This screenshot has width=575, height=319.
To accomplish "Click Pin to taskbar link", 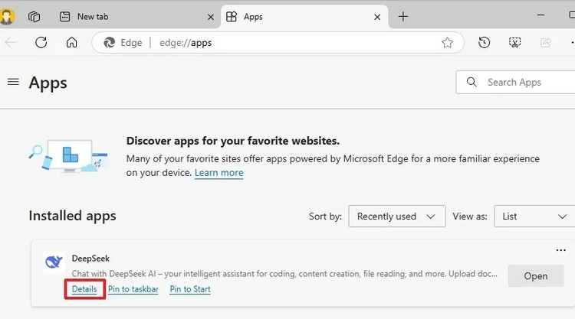I will (133, 289).
